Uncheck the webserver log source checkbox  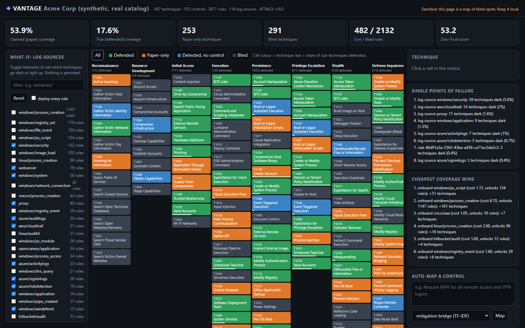13,168
